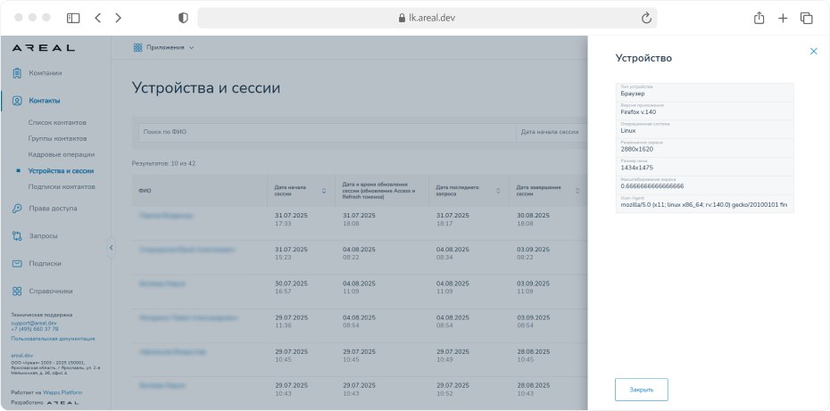Click the Поиск по ФИО field
830x411 pixels.
(x=328, y=132)
